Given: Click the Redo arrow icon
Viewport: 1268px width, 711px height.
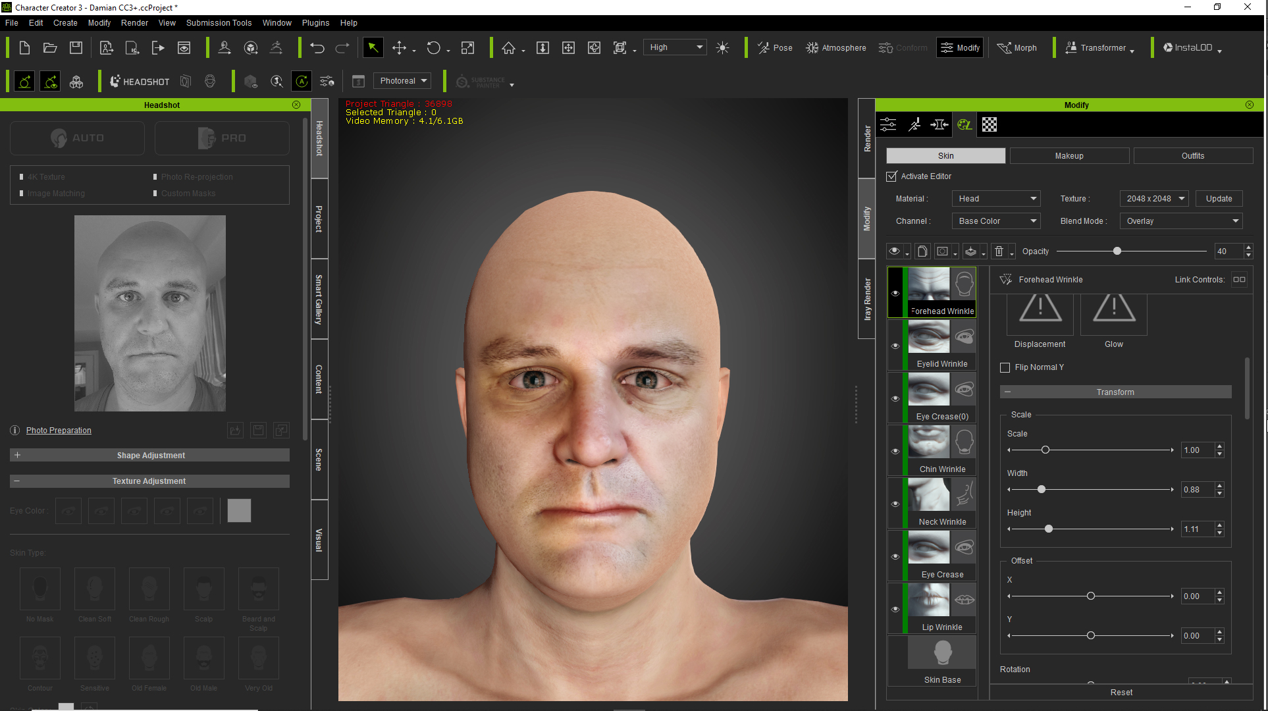Looking at the screenshot, I should 342,47.
